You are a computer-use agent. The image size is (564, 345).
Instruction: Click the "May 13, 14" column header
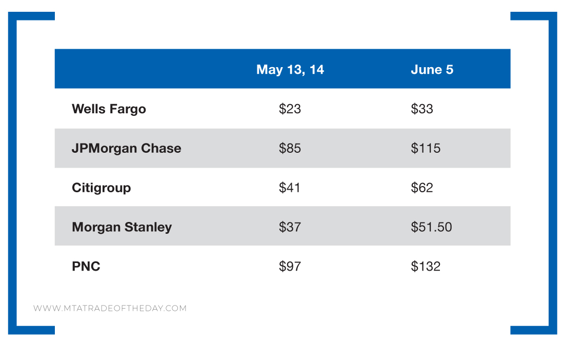(290, 70)
